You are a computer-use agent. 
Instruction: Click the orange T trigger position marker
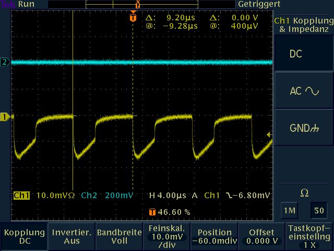(x=133, y=17)
